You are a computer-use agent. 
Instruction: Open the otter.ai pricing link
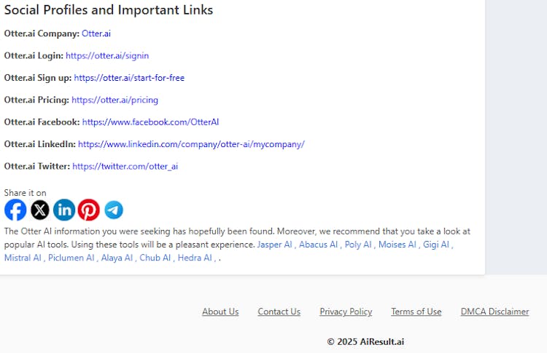(x=115, y=100)
